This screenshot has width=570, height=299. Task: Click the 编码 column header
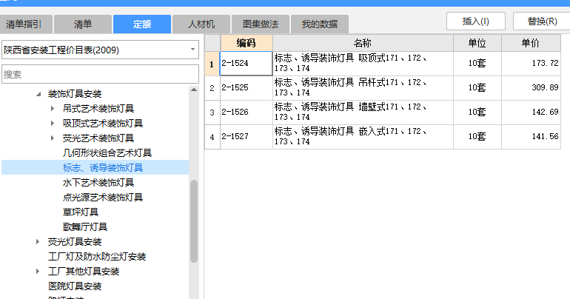[x=247, y=43]
